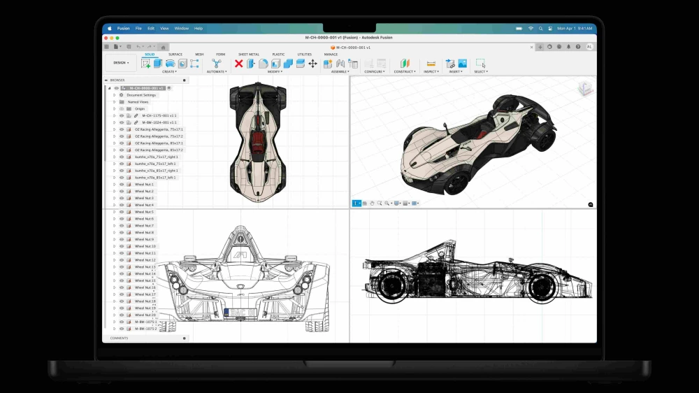
Task: Open the MODIFY dropdown menu
Action: (275, 71)
